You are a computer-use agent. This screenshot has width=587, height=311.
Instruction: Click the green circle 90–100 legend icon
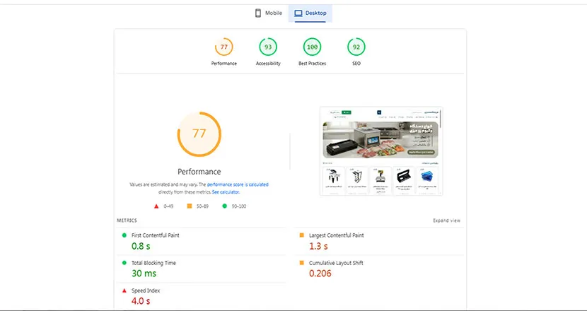[224, 206]
